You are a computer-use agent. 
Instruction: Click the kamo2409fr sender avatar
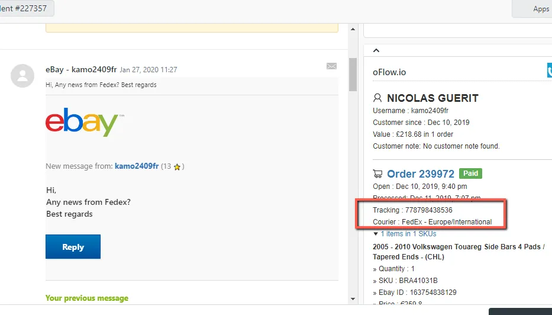click(x=22, y=76)
